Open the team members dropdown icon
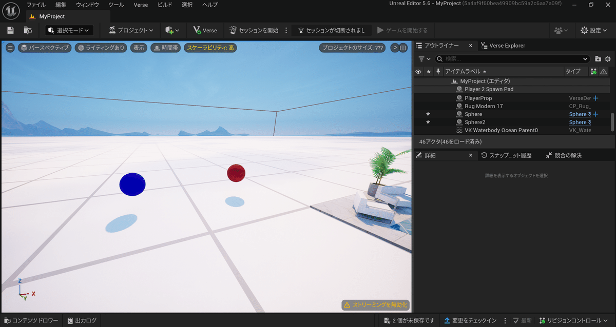616x327 pixels. coord(561,30)
